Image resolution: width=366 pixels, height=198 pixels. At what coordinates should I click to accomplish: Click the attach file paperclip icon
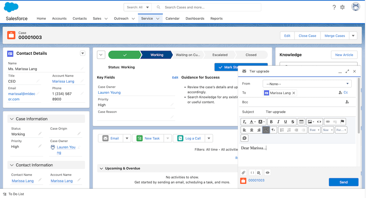coord(243,173)
